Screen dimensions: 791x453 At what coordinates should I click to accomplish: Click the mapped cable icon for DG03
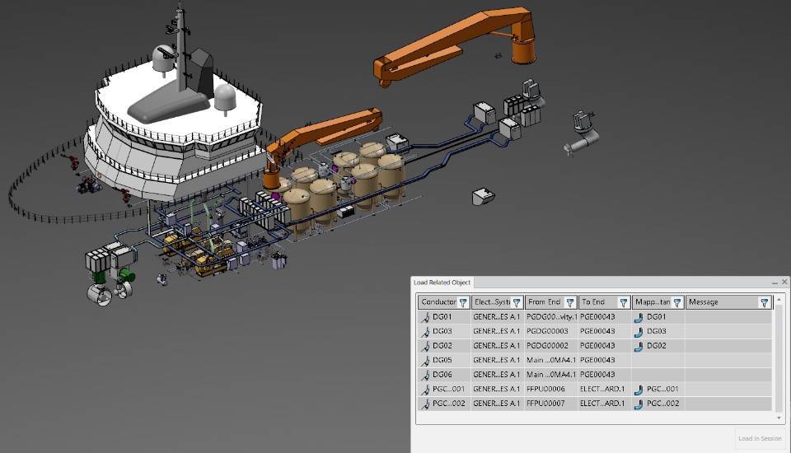click(639, 331)
